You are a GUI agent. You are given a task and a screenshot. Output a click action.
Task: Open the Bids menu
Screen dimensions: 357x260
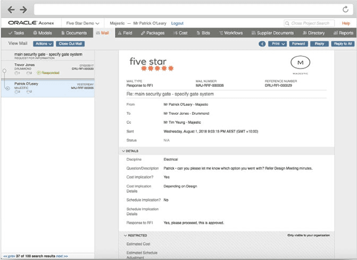pos(203,33)
